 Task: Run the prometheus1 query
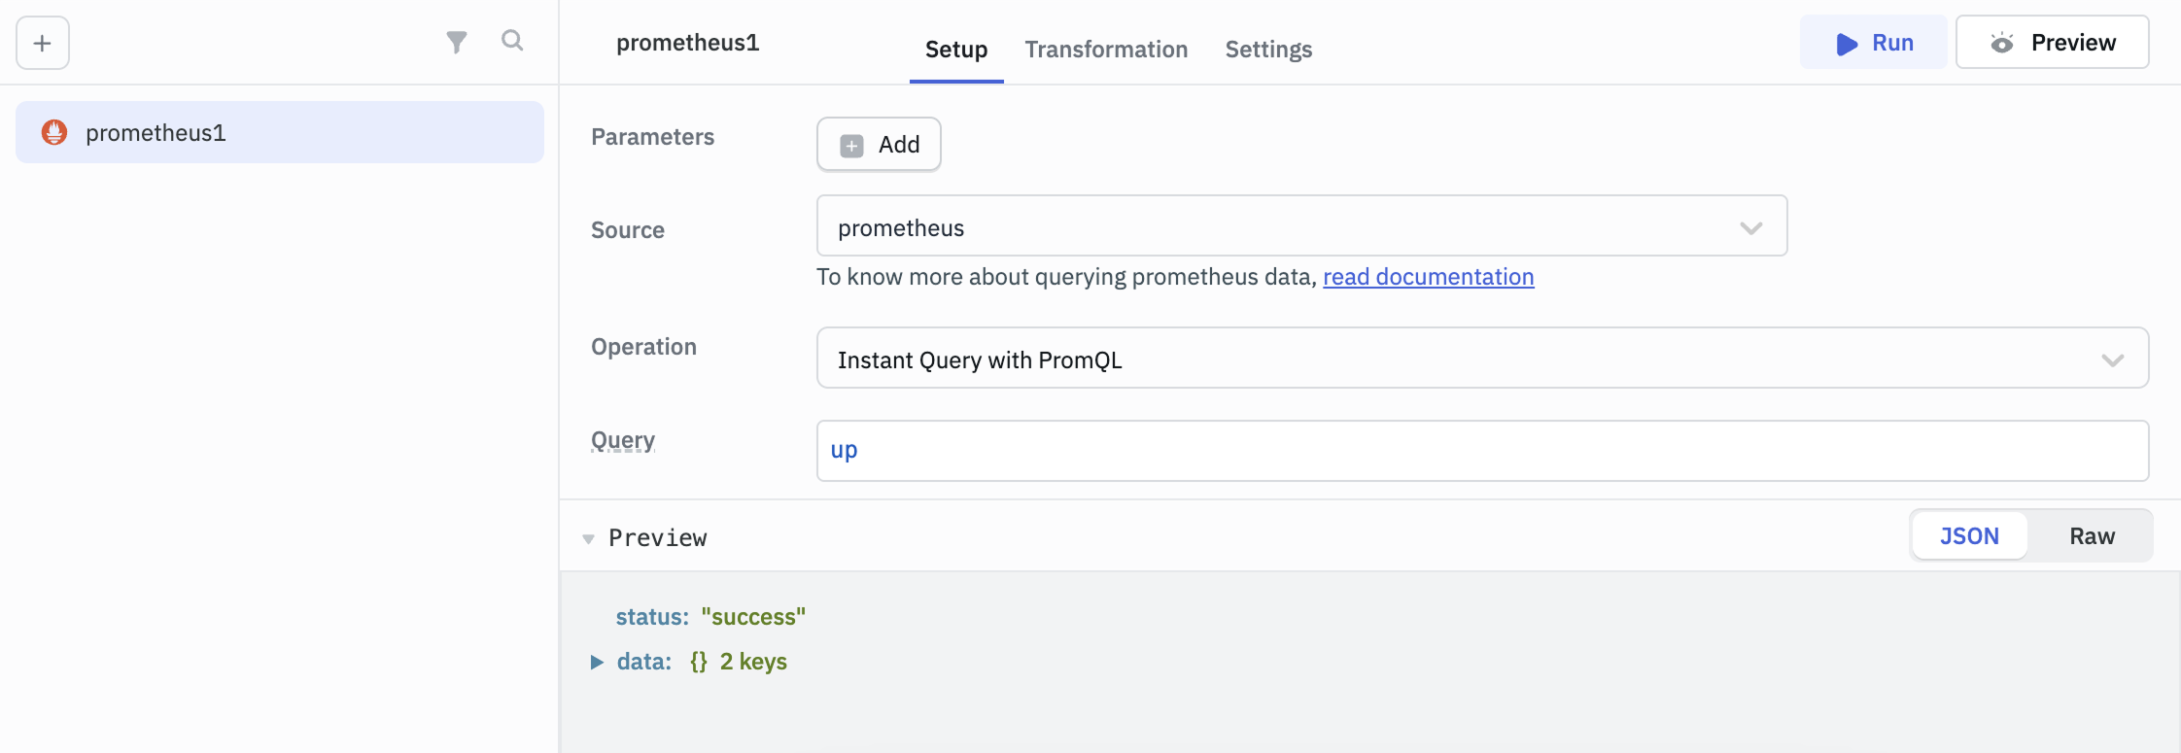[1874, 43]
